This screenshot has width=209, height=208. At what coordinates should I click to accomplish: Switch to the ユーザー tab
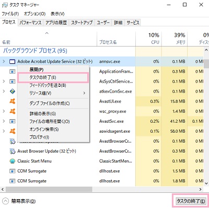(x=103, y=22)
